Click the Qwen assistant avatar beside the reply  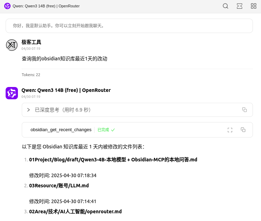pyautogui.click(x=12, y=93)
